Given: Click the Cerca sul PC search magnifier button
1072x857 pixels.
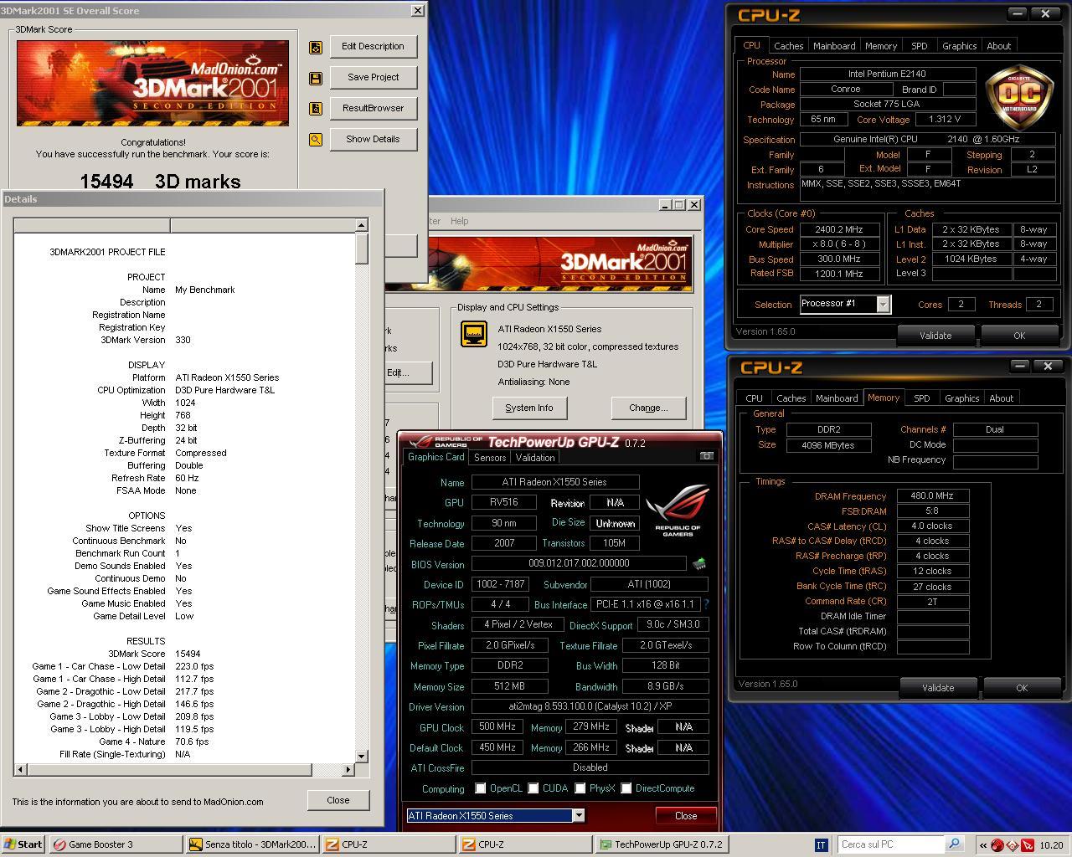Looking at the screenshot, I should tap(954, 844).
